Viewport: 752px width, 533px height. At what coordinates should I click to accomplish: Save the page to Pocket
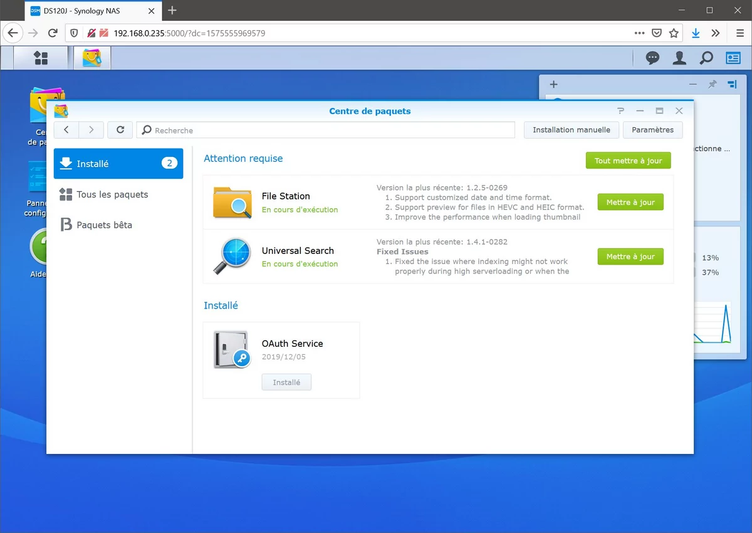click(657, 33)
